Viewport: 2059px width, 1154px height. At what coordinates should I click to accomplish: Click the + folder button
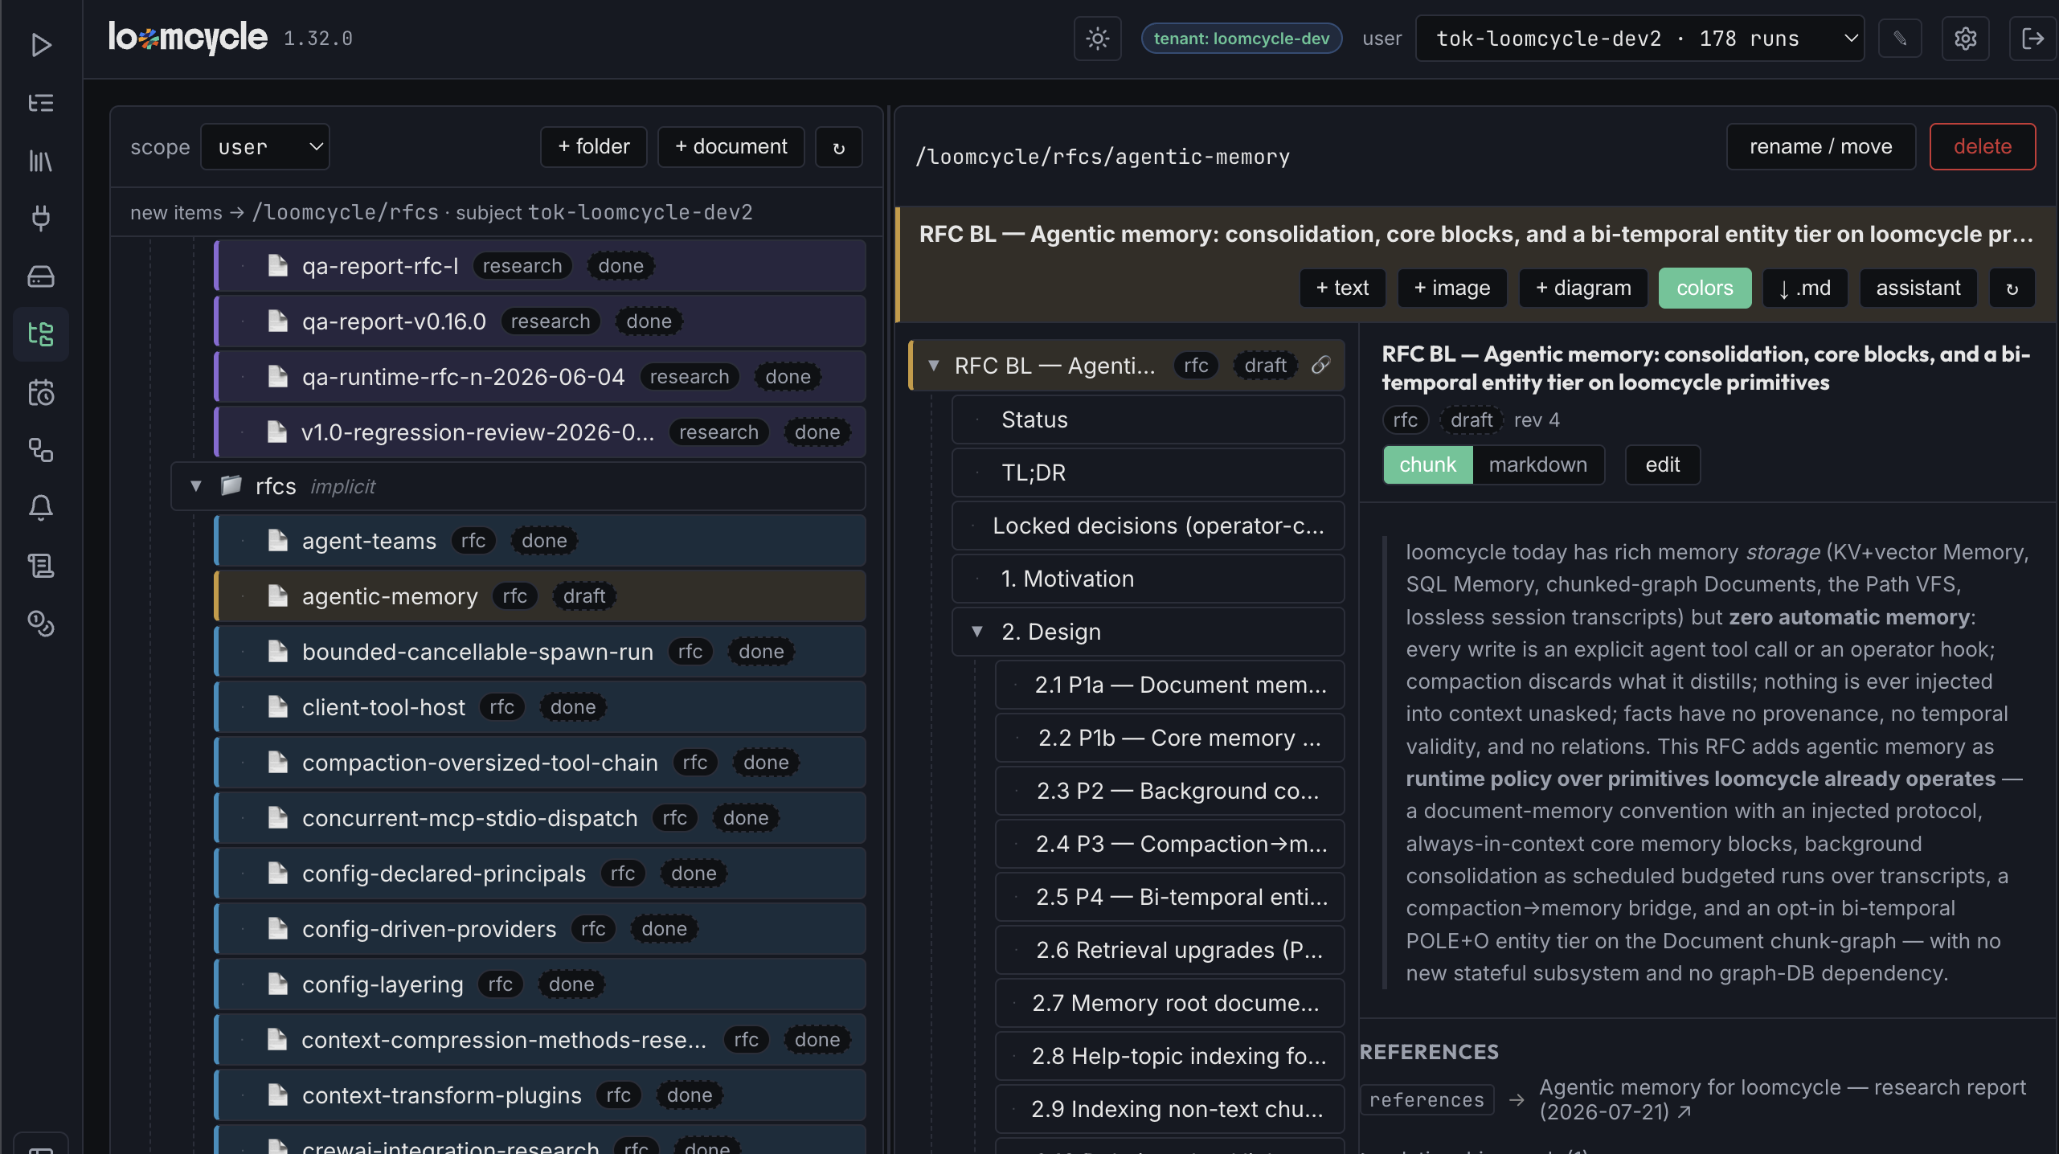point(594,147)
